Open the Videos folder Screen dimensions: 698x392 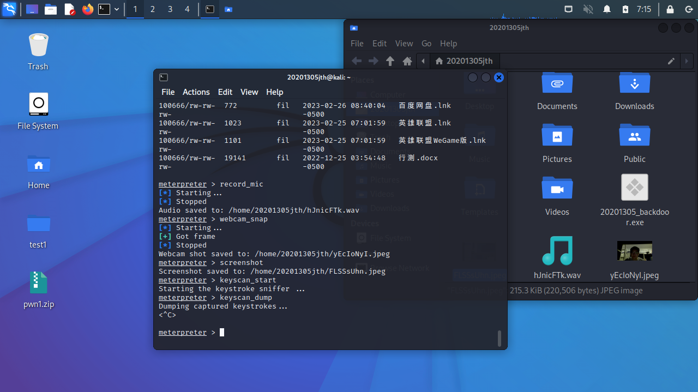(557, 196)
